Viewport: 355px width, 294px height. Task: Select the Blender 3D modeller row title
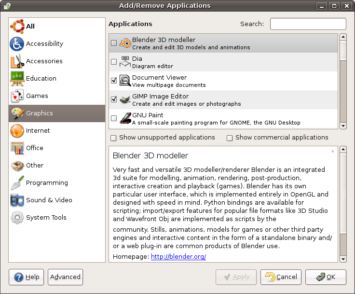point(164,40)
